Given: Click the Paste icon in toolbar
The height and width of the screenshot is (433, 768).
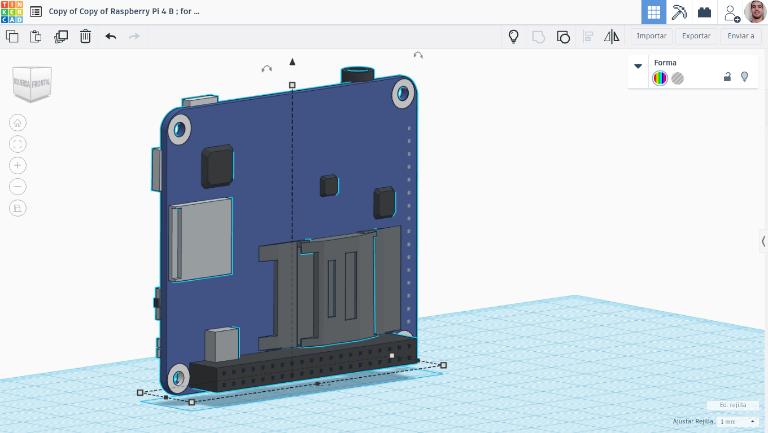Looking at the screenshot, I should coord(36,37).
